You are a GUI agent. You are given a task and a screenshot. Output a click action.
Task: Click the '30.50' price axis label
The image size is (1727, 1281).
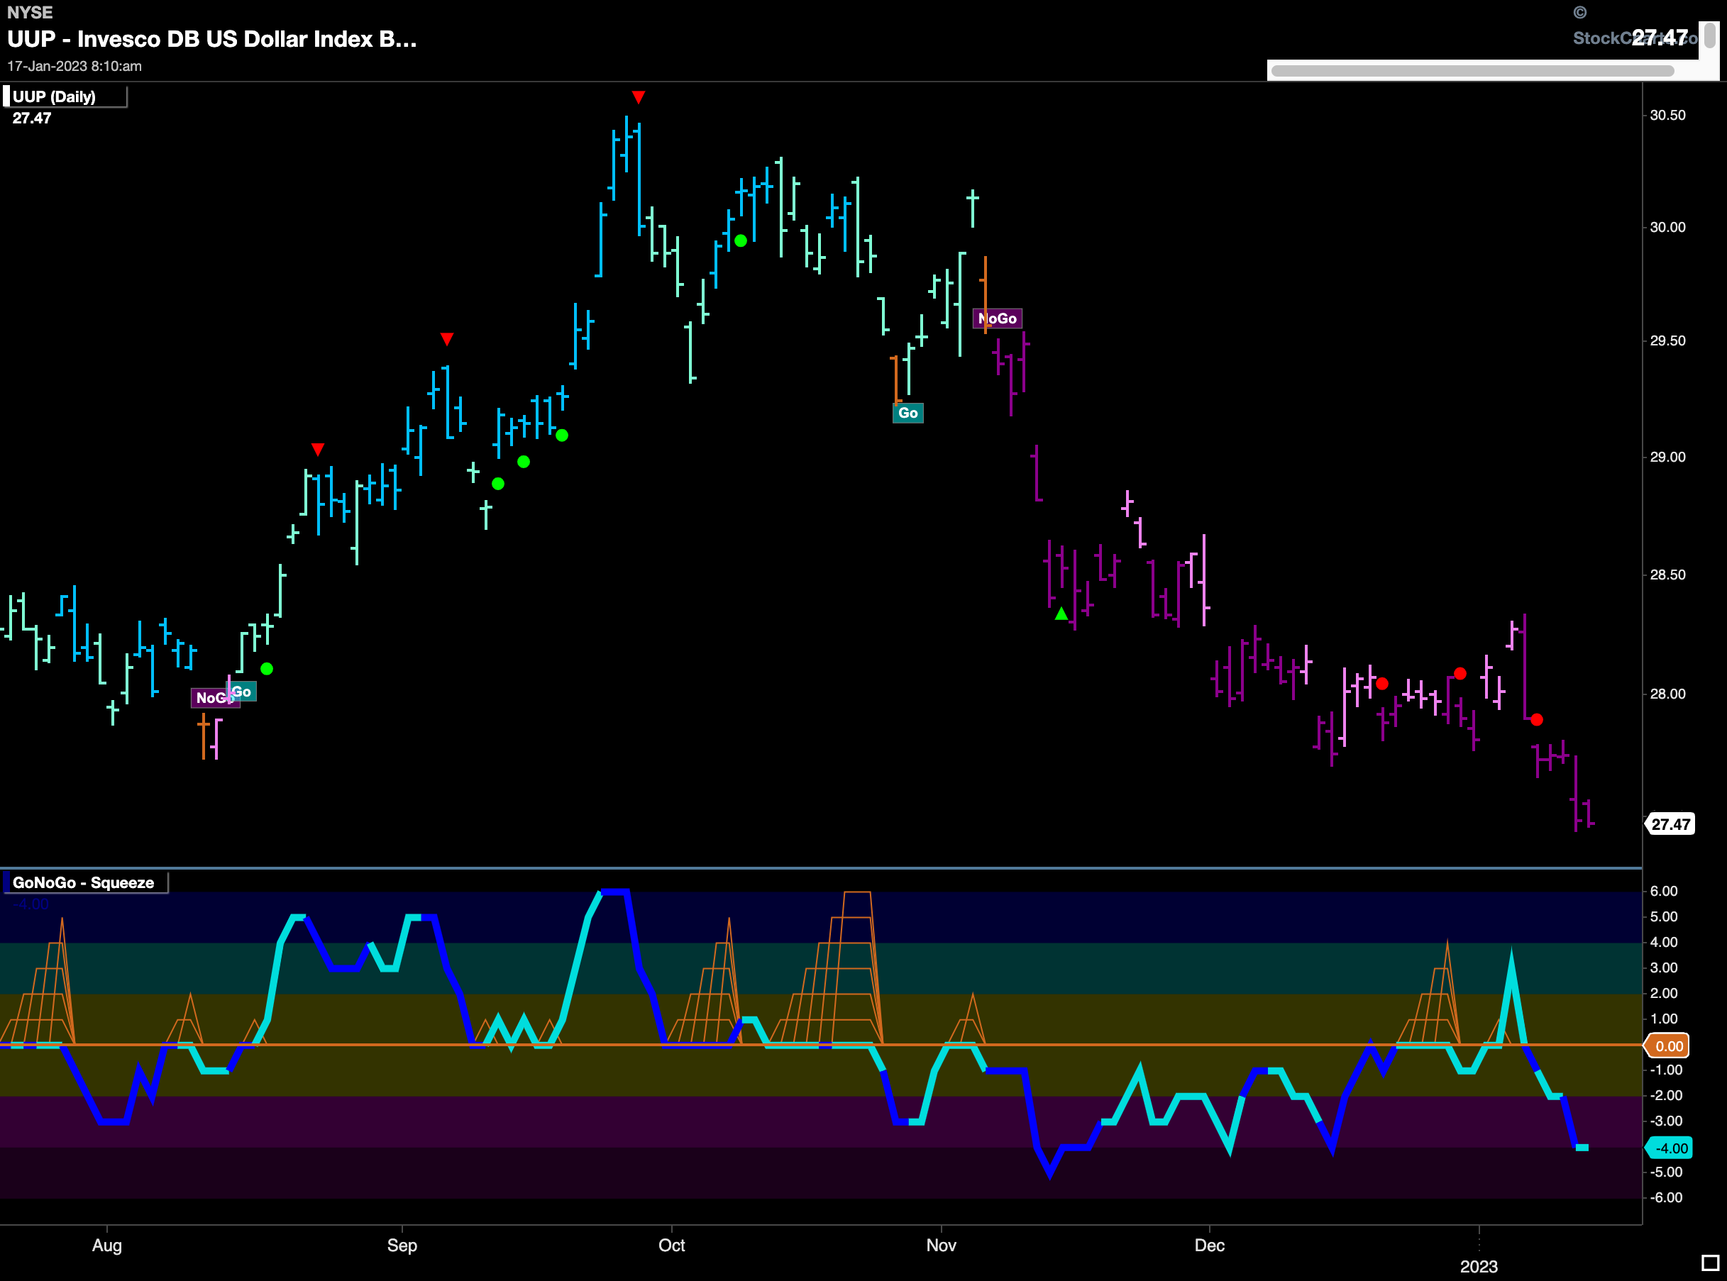tap(1667, 115)
